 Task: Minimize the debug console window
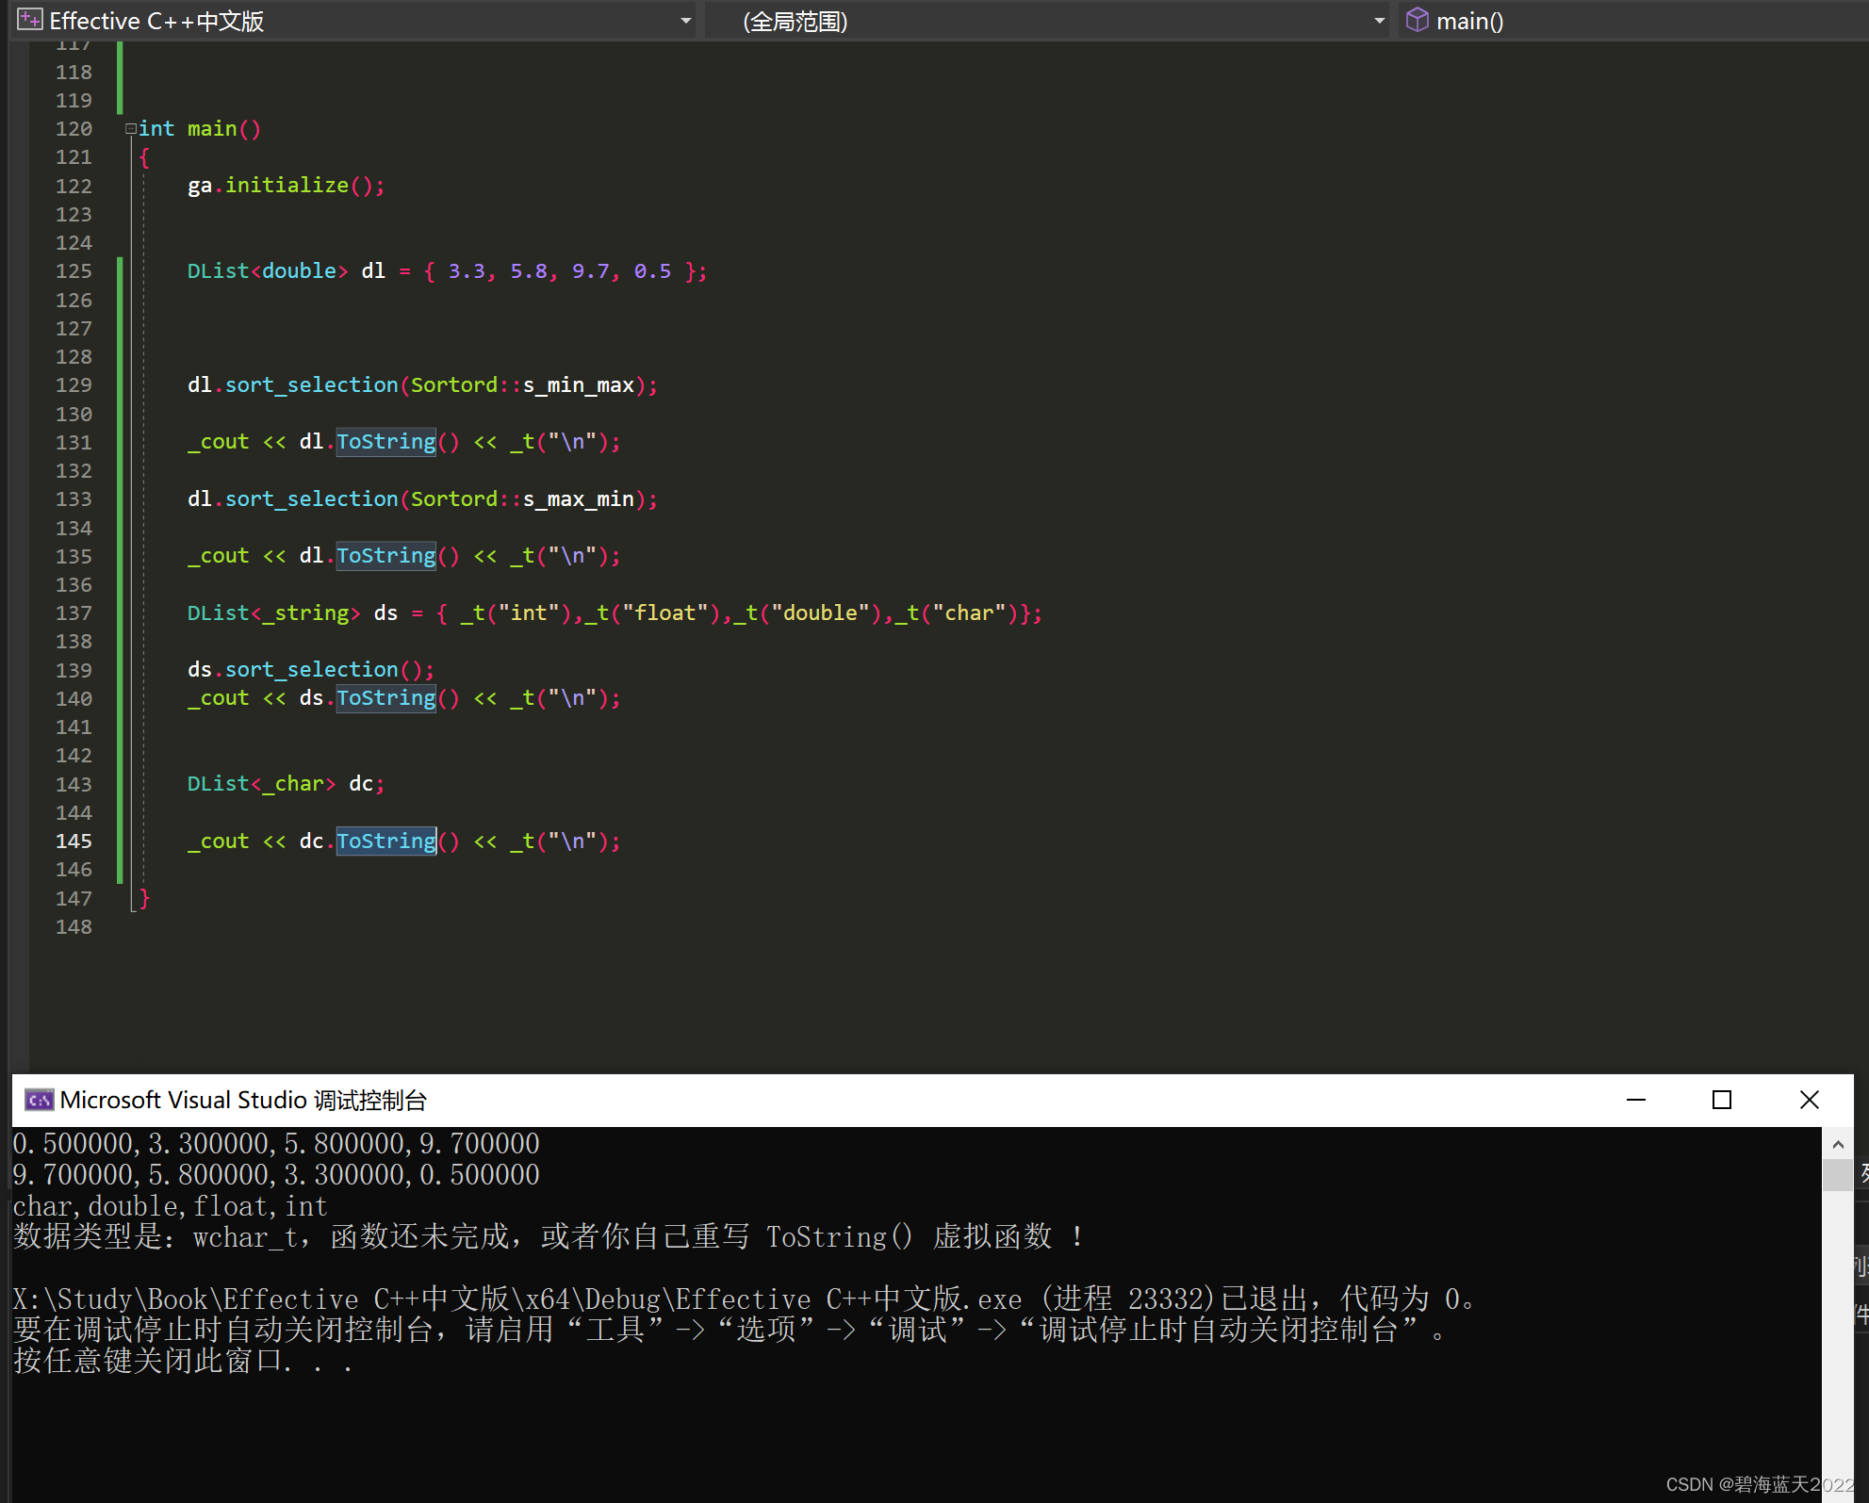click(x=1636, y=1100)
